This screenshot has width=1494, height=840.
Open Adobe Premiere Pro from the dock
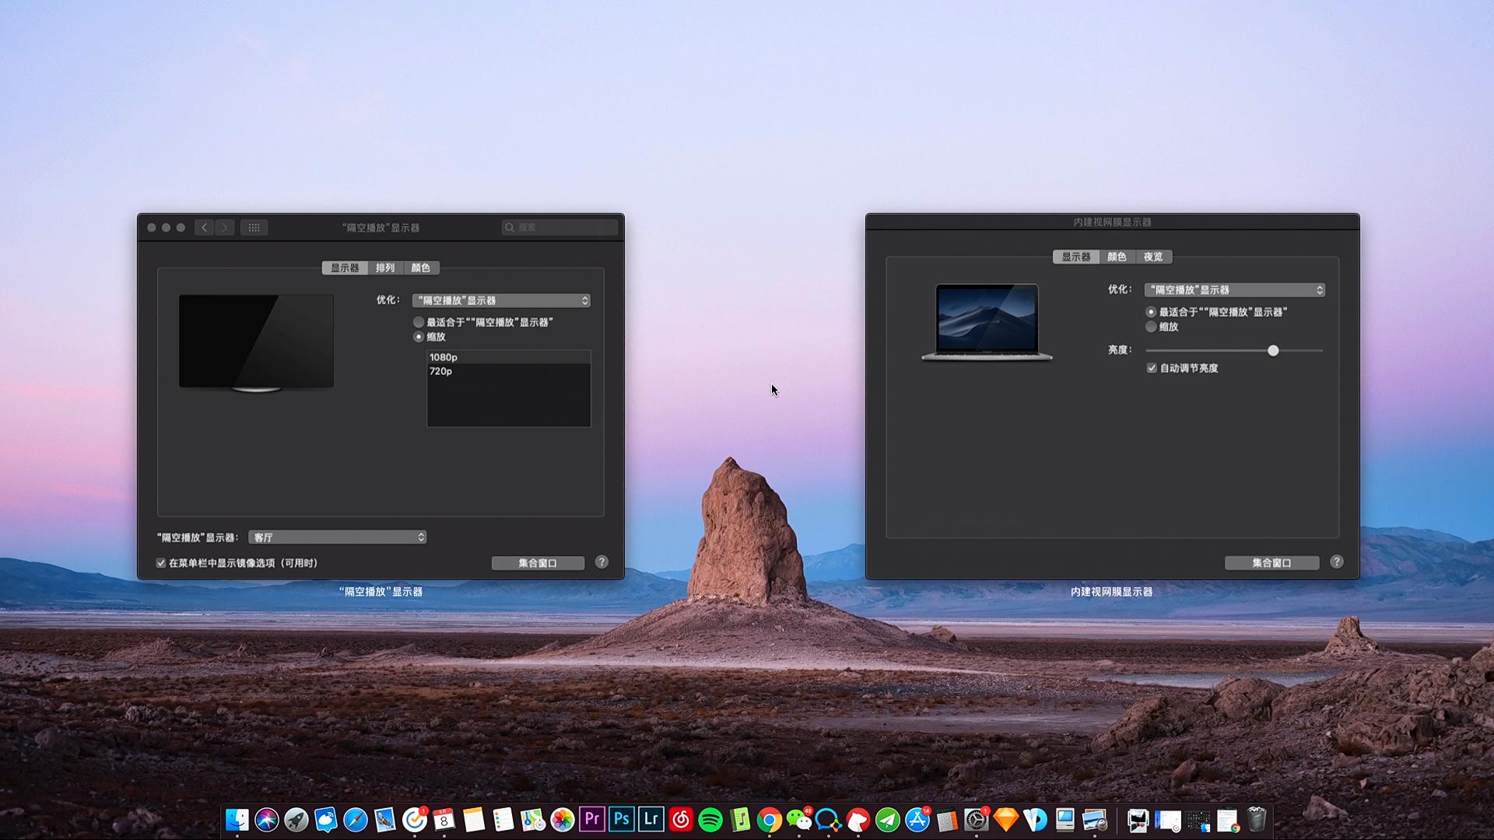tap(591, 819)
